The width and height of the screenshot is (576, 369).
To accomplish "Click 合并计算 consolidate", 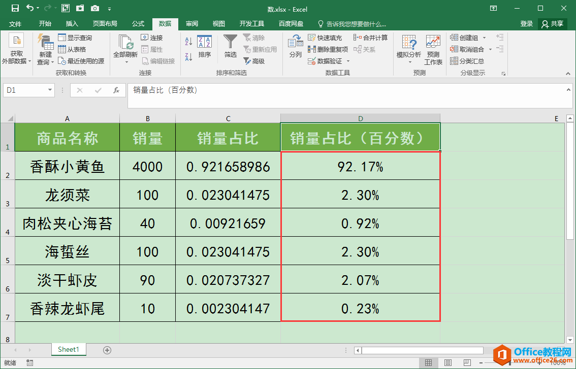I will (371, 38).
